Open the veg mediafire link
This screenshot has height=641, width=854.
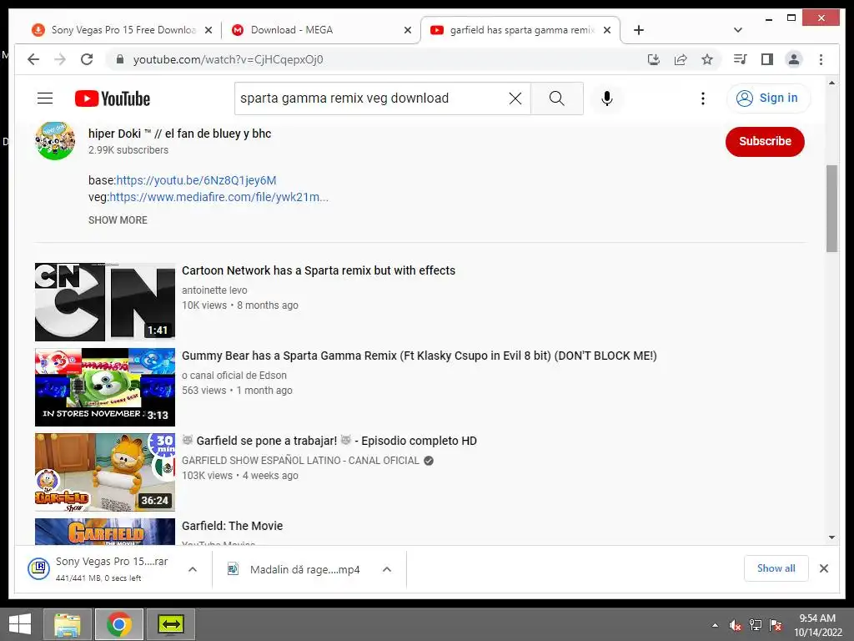coord(219,197)
